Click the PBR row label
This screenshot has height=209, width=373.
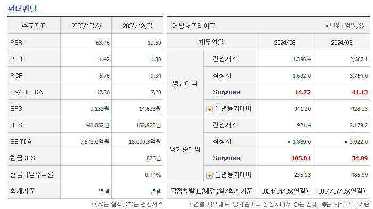pyautogui.click(x=16, y=59)
